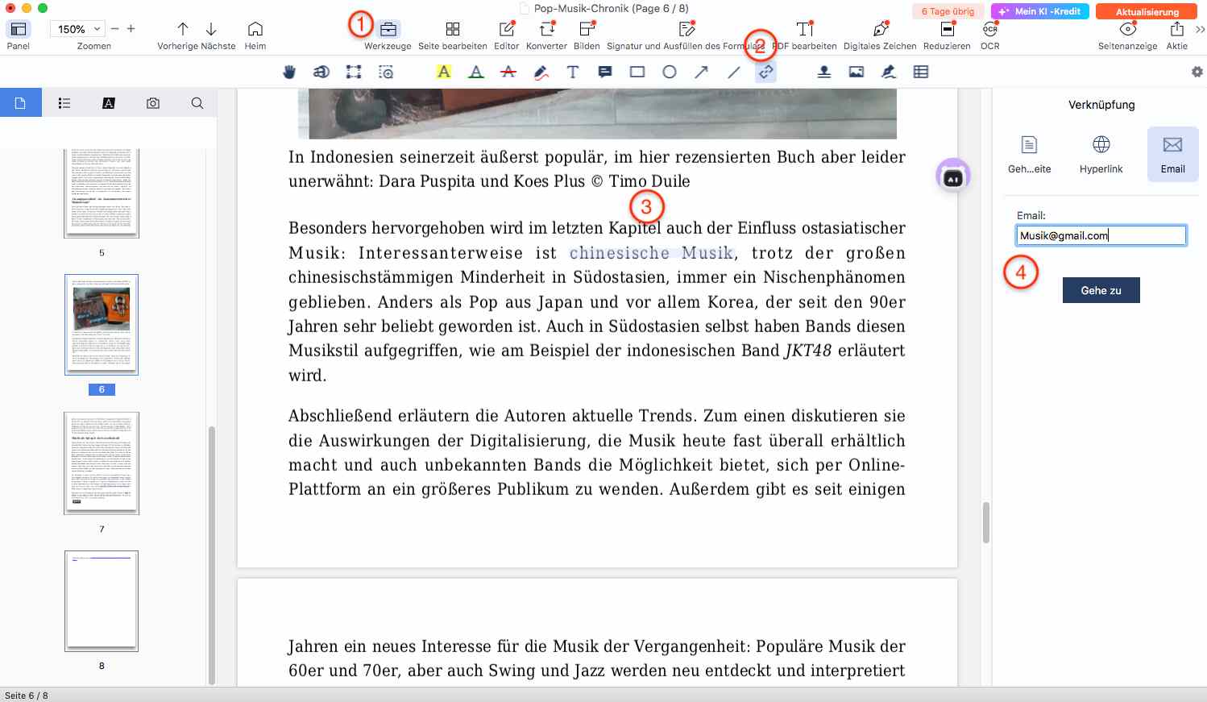Switch to the snapshot camera panel

[153, 103]
